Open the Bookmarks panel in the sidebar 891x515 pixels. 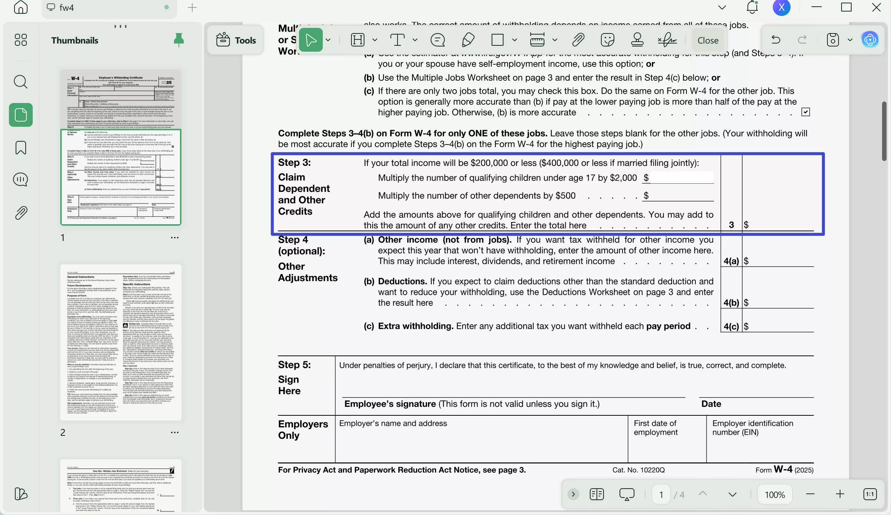pyautogui.click(x=20, y=148)
